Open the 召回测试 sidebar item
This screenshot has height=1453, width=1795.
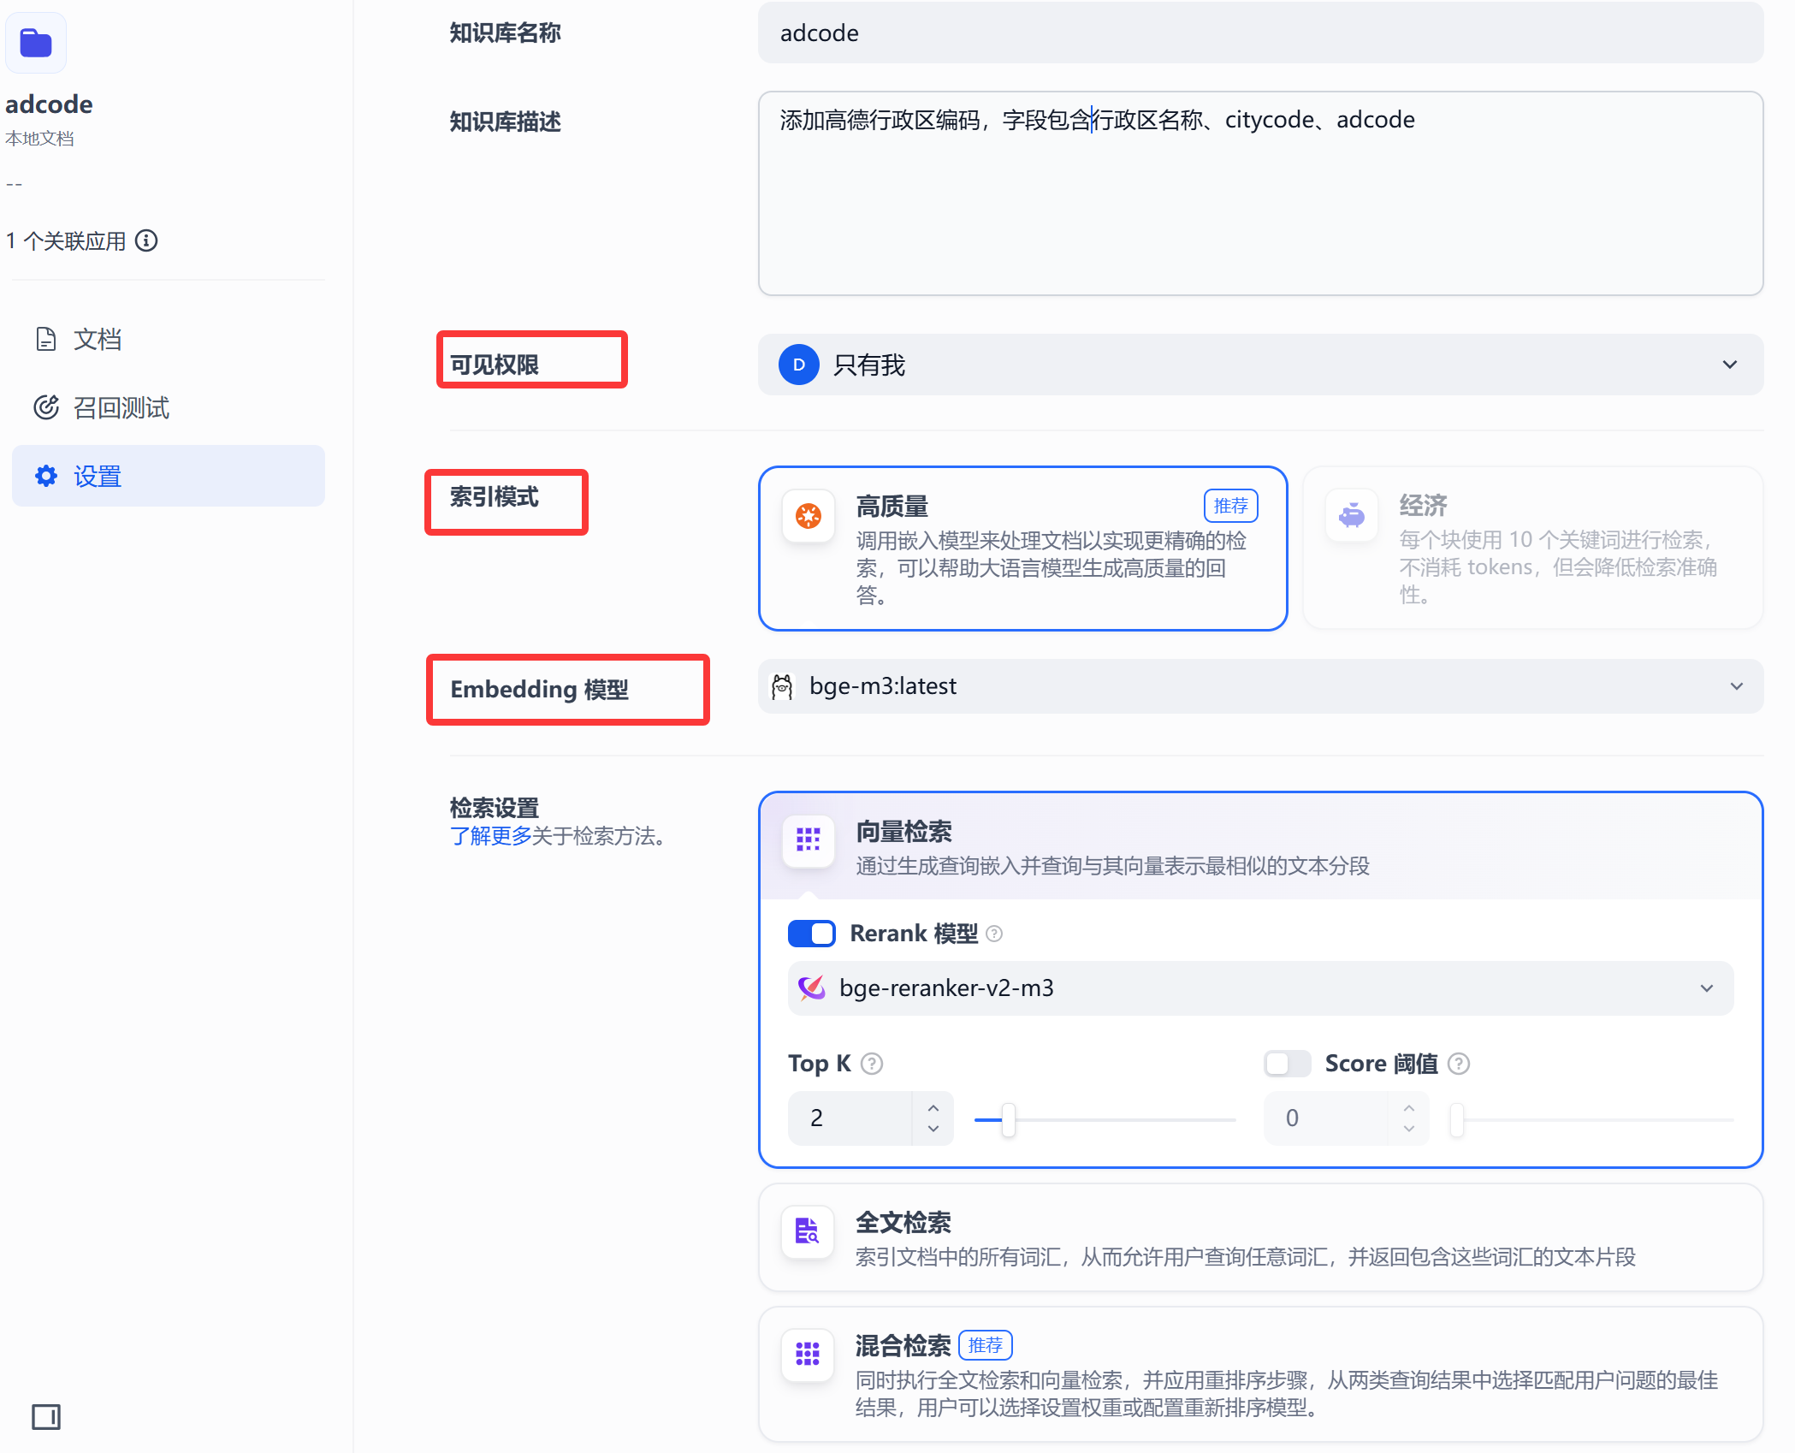coord(121,408)
